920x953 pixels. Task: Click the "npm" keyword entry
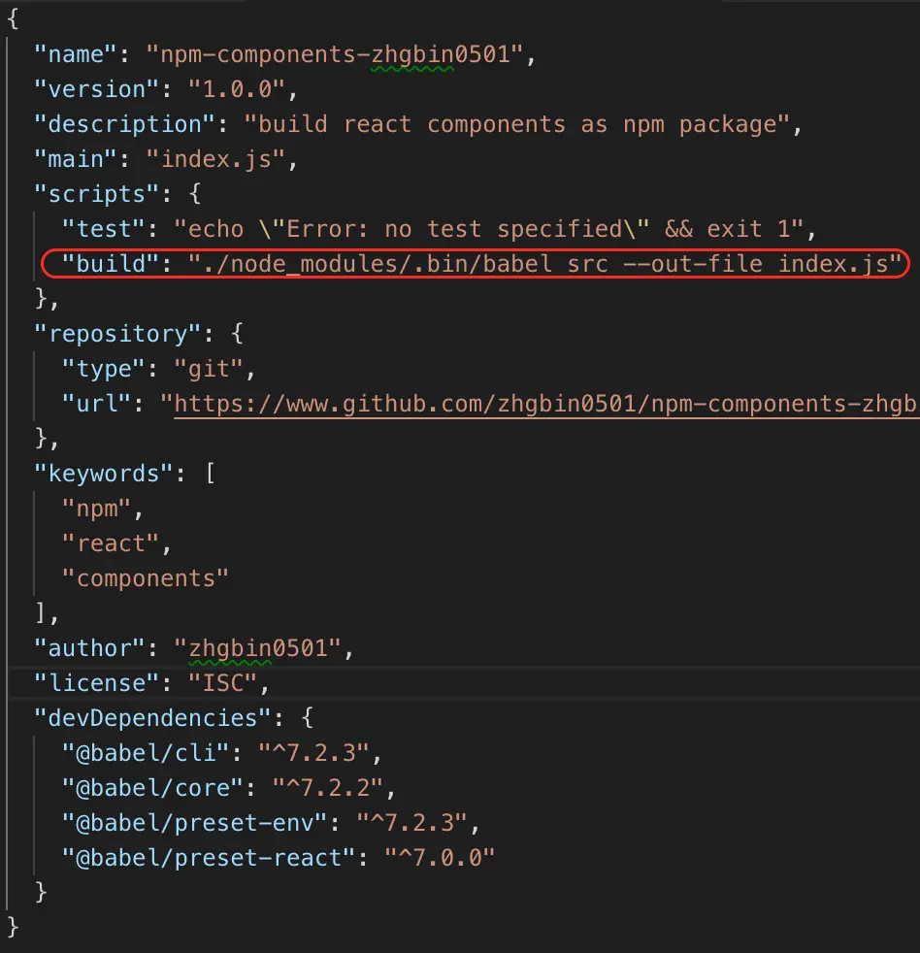pyautogui.click(x=96, y=509)
